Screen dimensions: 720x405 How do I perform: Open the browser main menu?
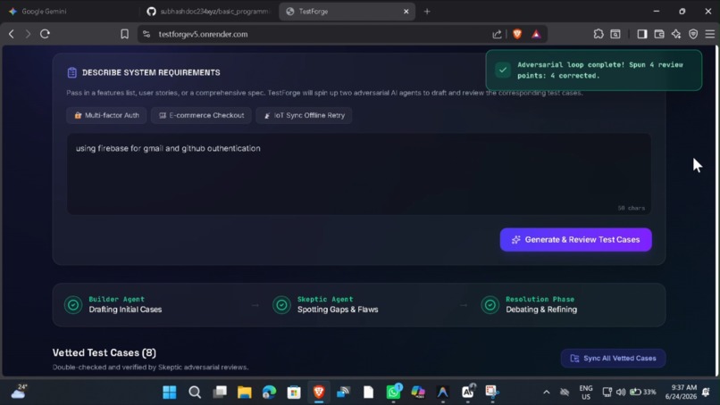pyautogui.click(x=710, y=34)
